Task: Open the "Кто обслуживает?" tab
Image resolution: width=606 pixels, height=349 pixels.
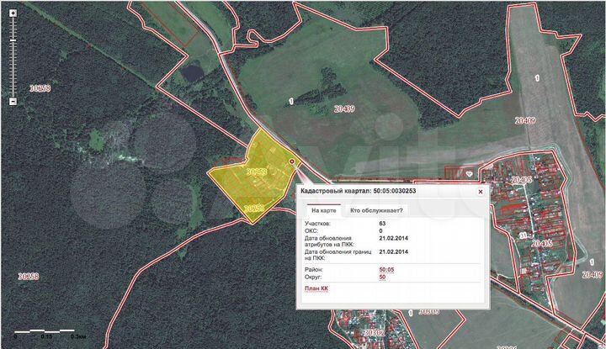Action: pyautogui.click(x=376, y=210)
